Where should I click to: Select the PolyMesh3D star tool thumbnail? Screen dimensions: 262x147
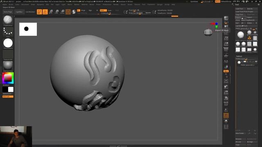[255, 33]
